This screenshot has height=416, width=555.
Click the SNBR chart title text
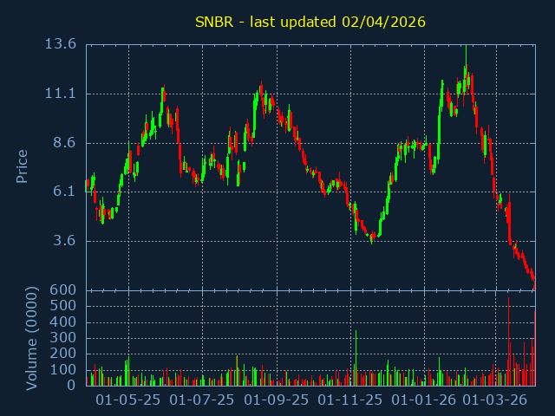pos(310,22)
